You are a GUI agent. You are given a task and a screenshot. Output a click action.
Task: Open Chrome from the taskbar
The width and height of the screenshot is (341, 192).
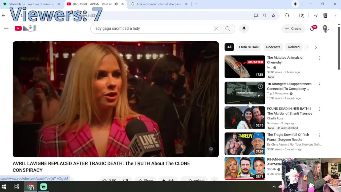(31, 187)
